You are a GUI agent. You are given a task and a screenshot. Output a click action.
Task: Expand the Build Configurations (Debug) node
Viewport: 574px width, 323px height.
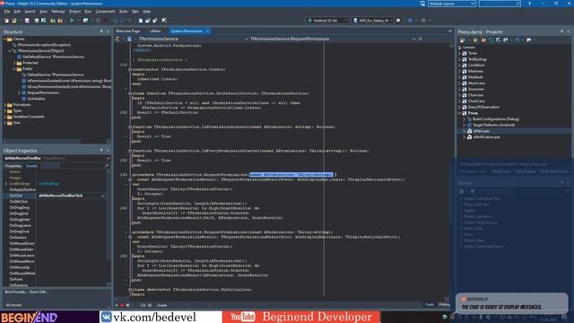coord(465,119)
